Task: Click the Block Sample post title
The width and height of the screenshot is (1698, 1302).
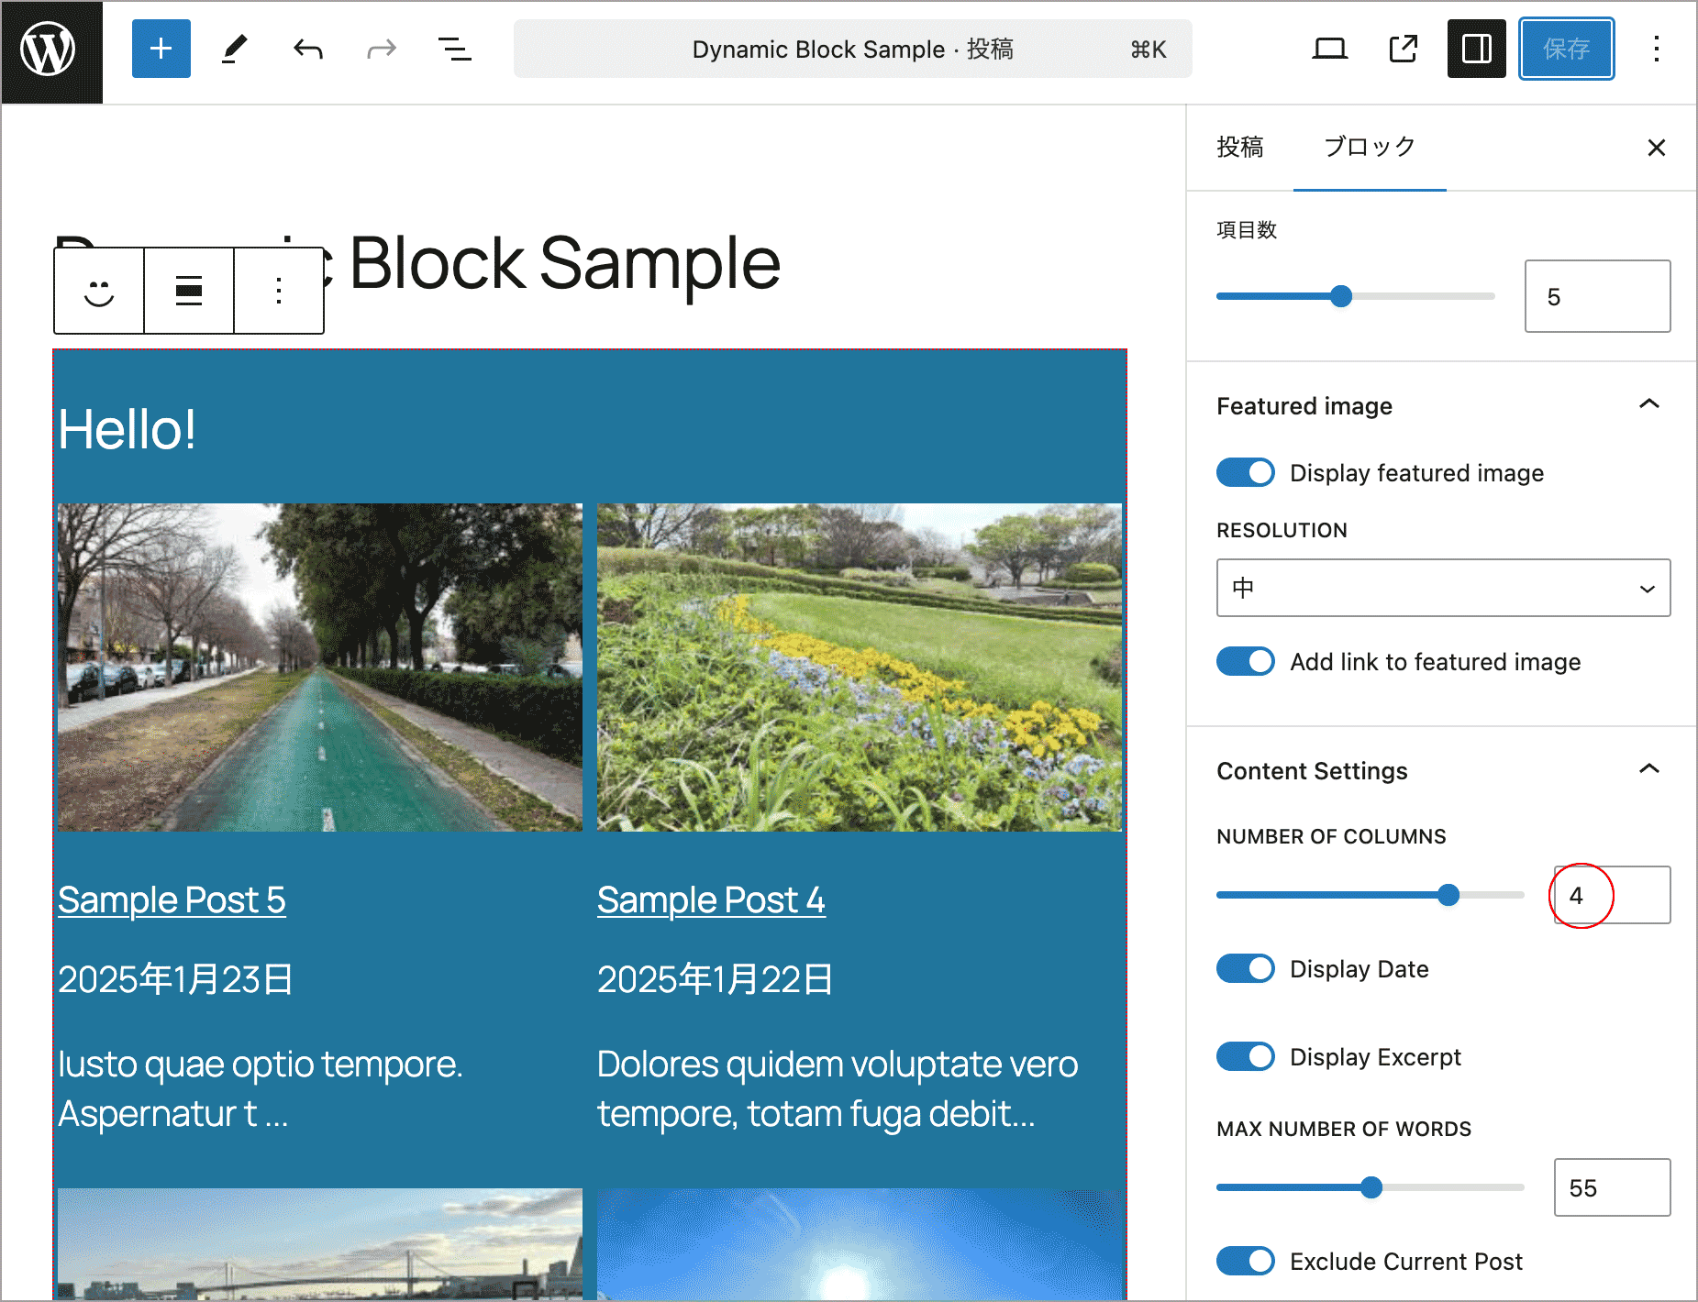Action: coord(565,263)
